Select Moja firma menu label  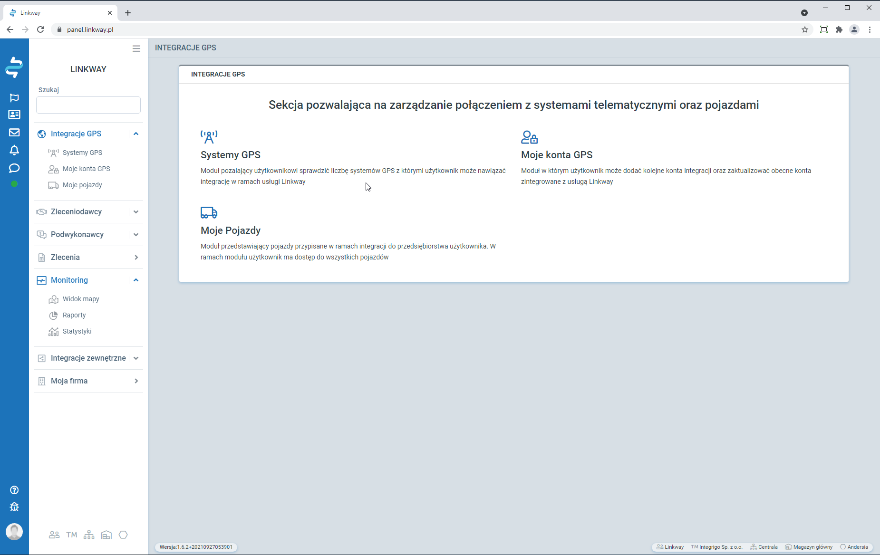point(69,381)
